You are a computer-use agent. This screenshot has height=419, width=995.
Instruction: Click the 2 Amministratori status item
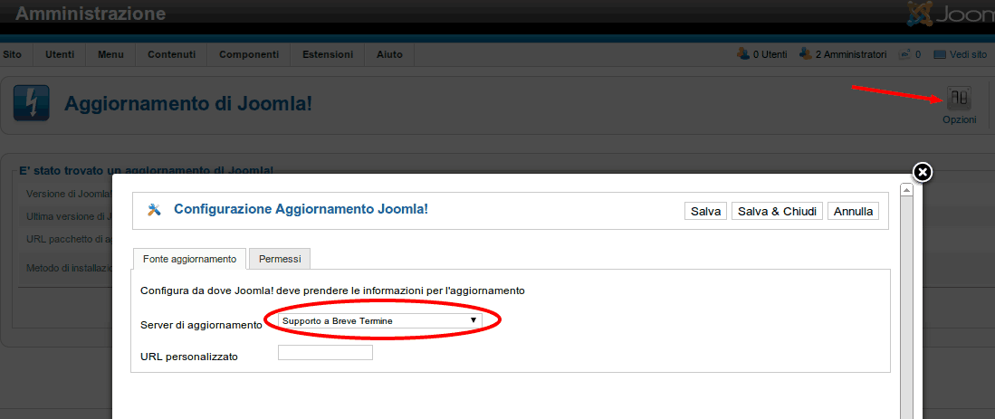click(843, 54)
